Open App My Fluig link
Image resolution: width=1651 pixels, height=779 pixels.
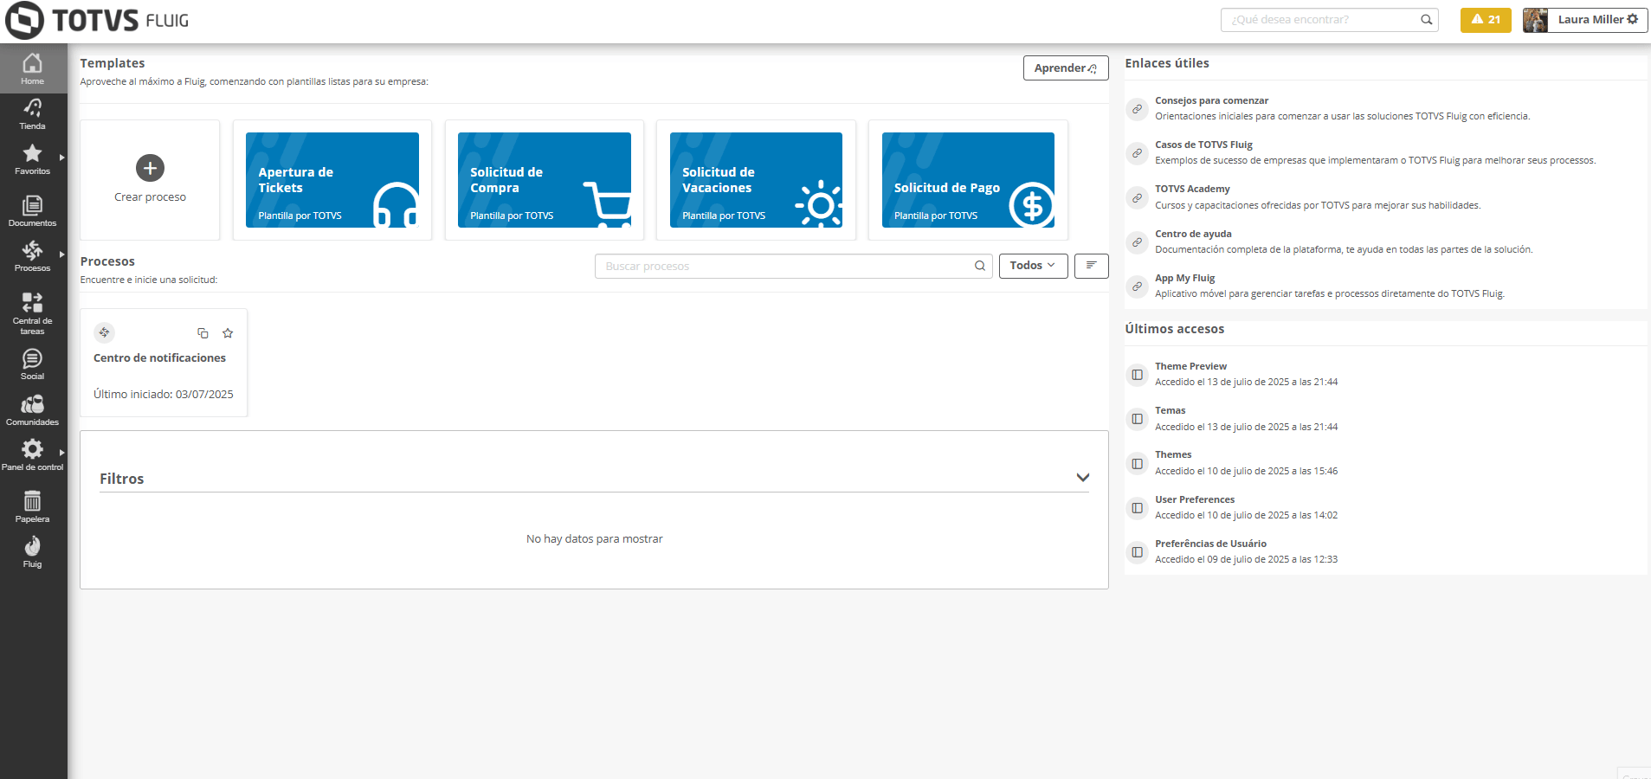(x=1184, y=278)
